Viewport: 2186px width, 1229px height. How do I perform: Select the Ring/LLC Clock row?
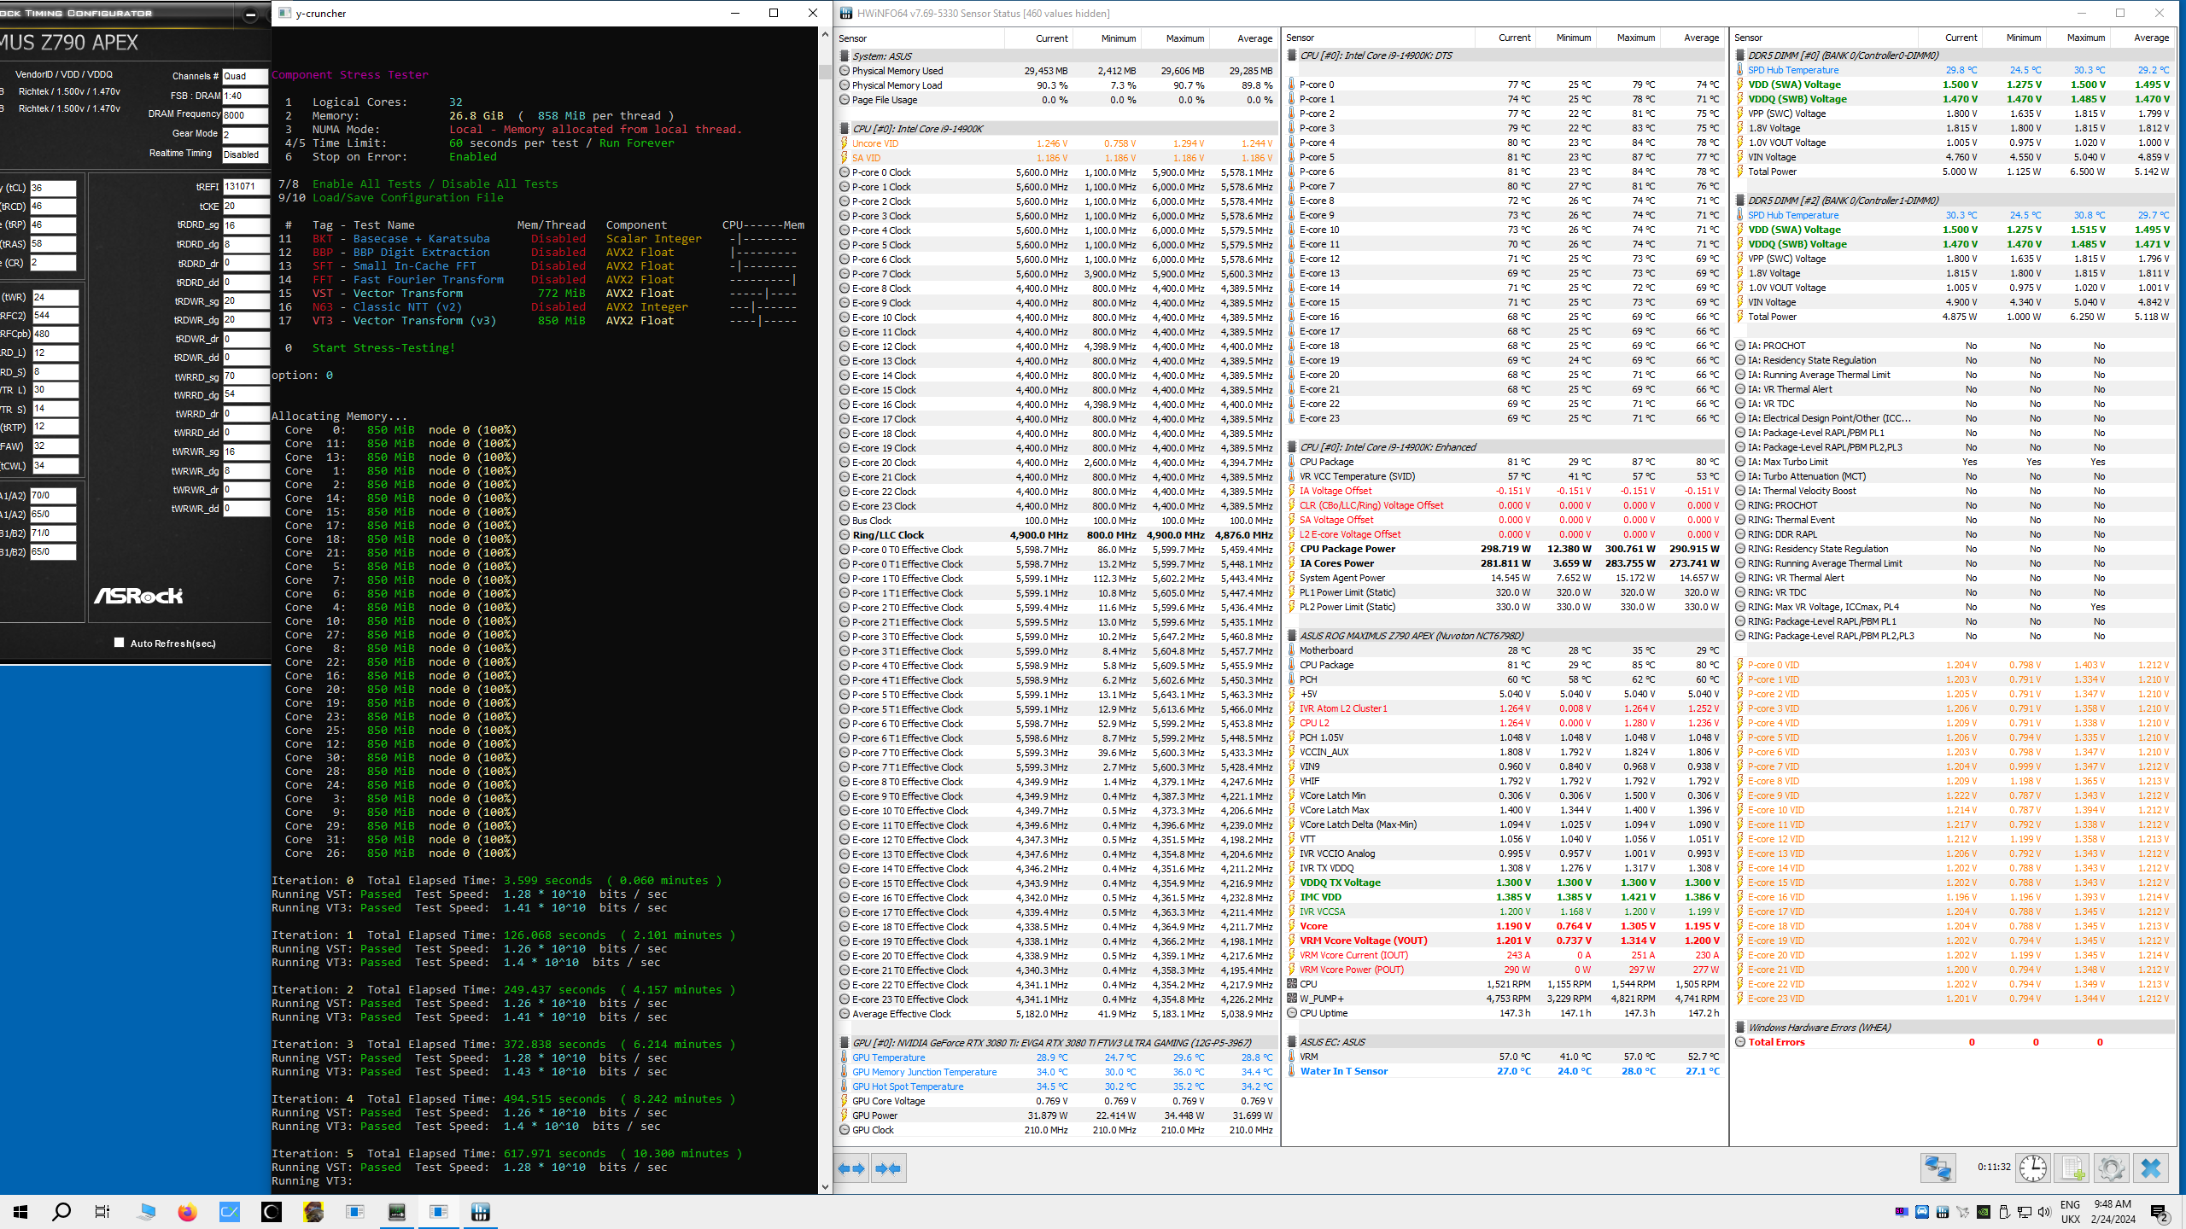point(1057,535)
